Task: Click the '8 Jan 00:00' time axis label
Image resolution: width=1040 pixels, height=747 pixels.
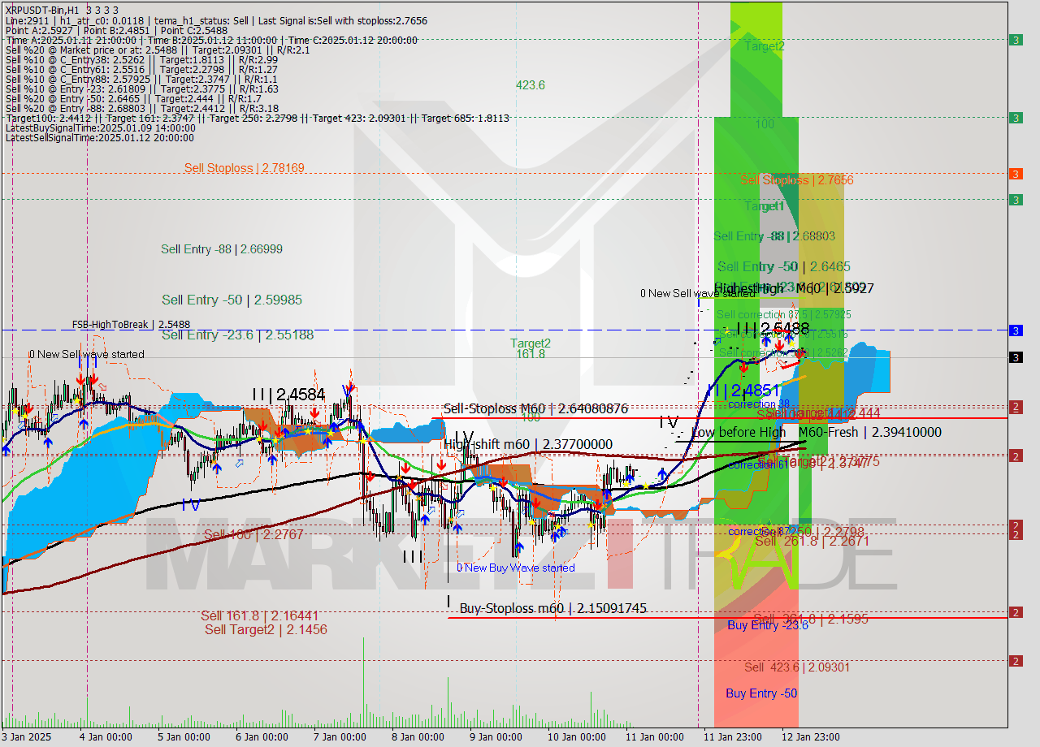Action: point(418,736)
